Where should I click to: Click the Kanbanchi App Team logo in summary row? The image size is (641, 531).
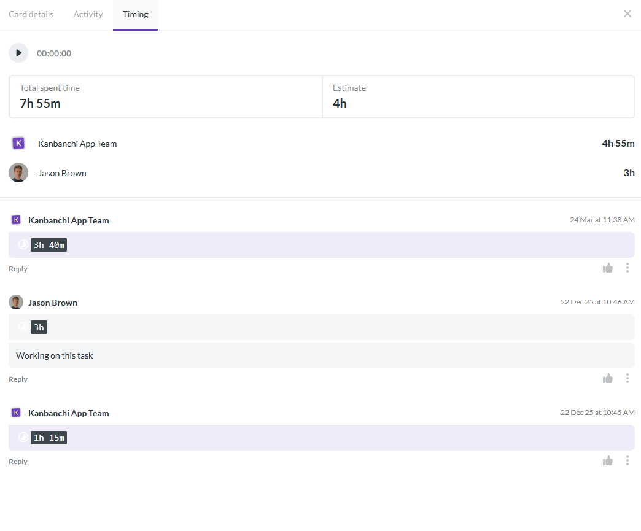point(18,143)
